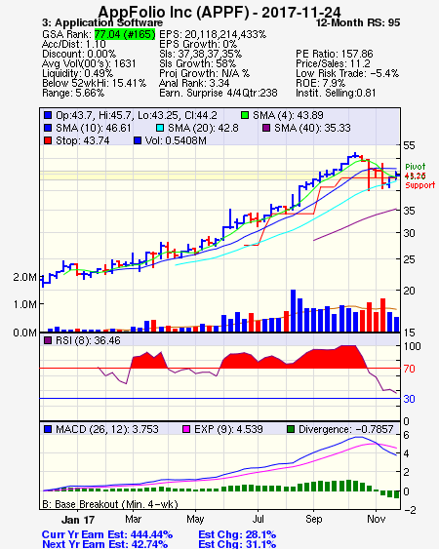Click the red Stop legend swatch
Viewport: 439px width, 549px height.
point(48,140)
